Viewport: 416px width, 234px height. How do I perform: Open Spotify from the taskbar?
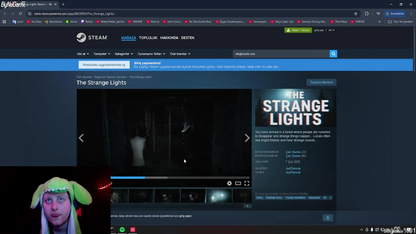122,230
